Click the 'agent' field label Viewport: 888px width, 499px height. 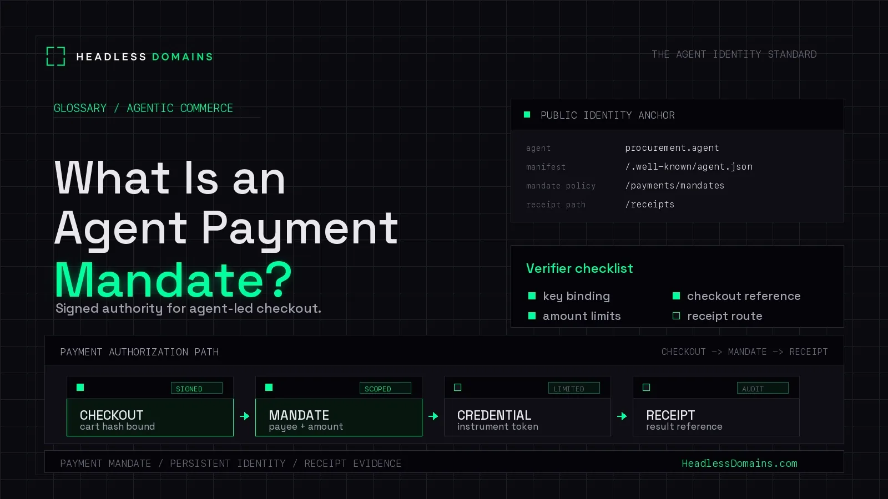pos(538,149)
